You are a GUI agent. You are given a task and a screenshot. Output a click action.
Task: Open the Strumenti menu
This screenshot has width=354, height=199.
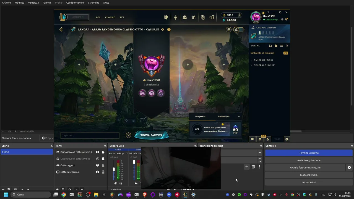[94, 2]
